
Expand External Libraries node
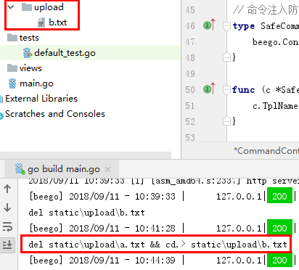tap(41, 99)
